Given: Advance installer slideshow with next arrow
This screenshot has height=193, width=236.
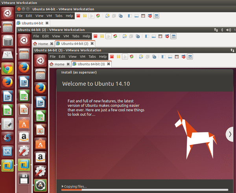Looking at the screenshot, I should [x=230, y=134].
